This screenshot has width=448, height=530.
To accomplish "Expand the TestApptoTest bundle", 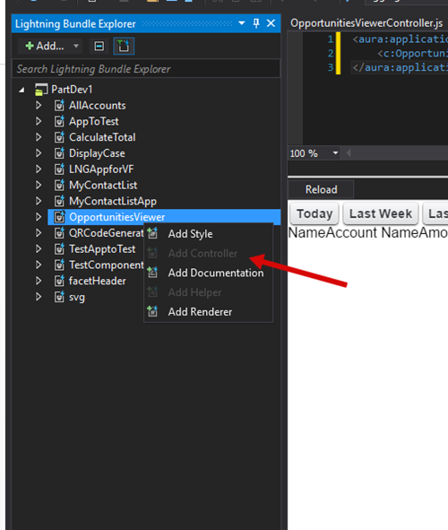I will point(39,248).
